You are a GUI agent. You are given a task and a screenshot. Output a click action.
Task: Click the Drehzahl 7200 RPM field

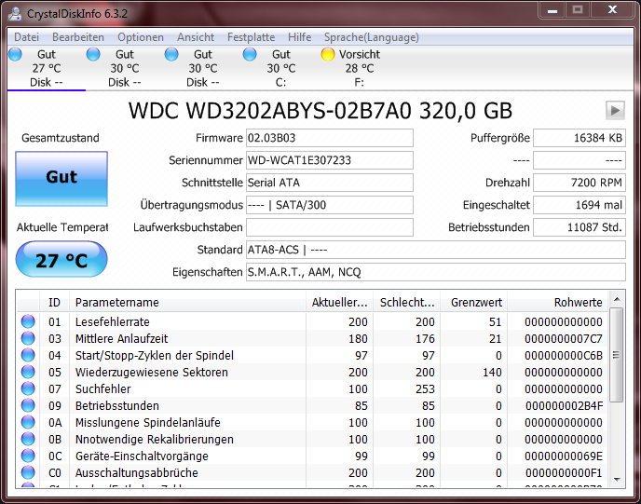[x=580, y=183]
